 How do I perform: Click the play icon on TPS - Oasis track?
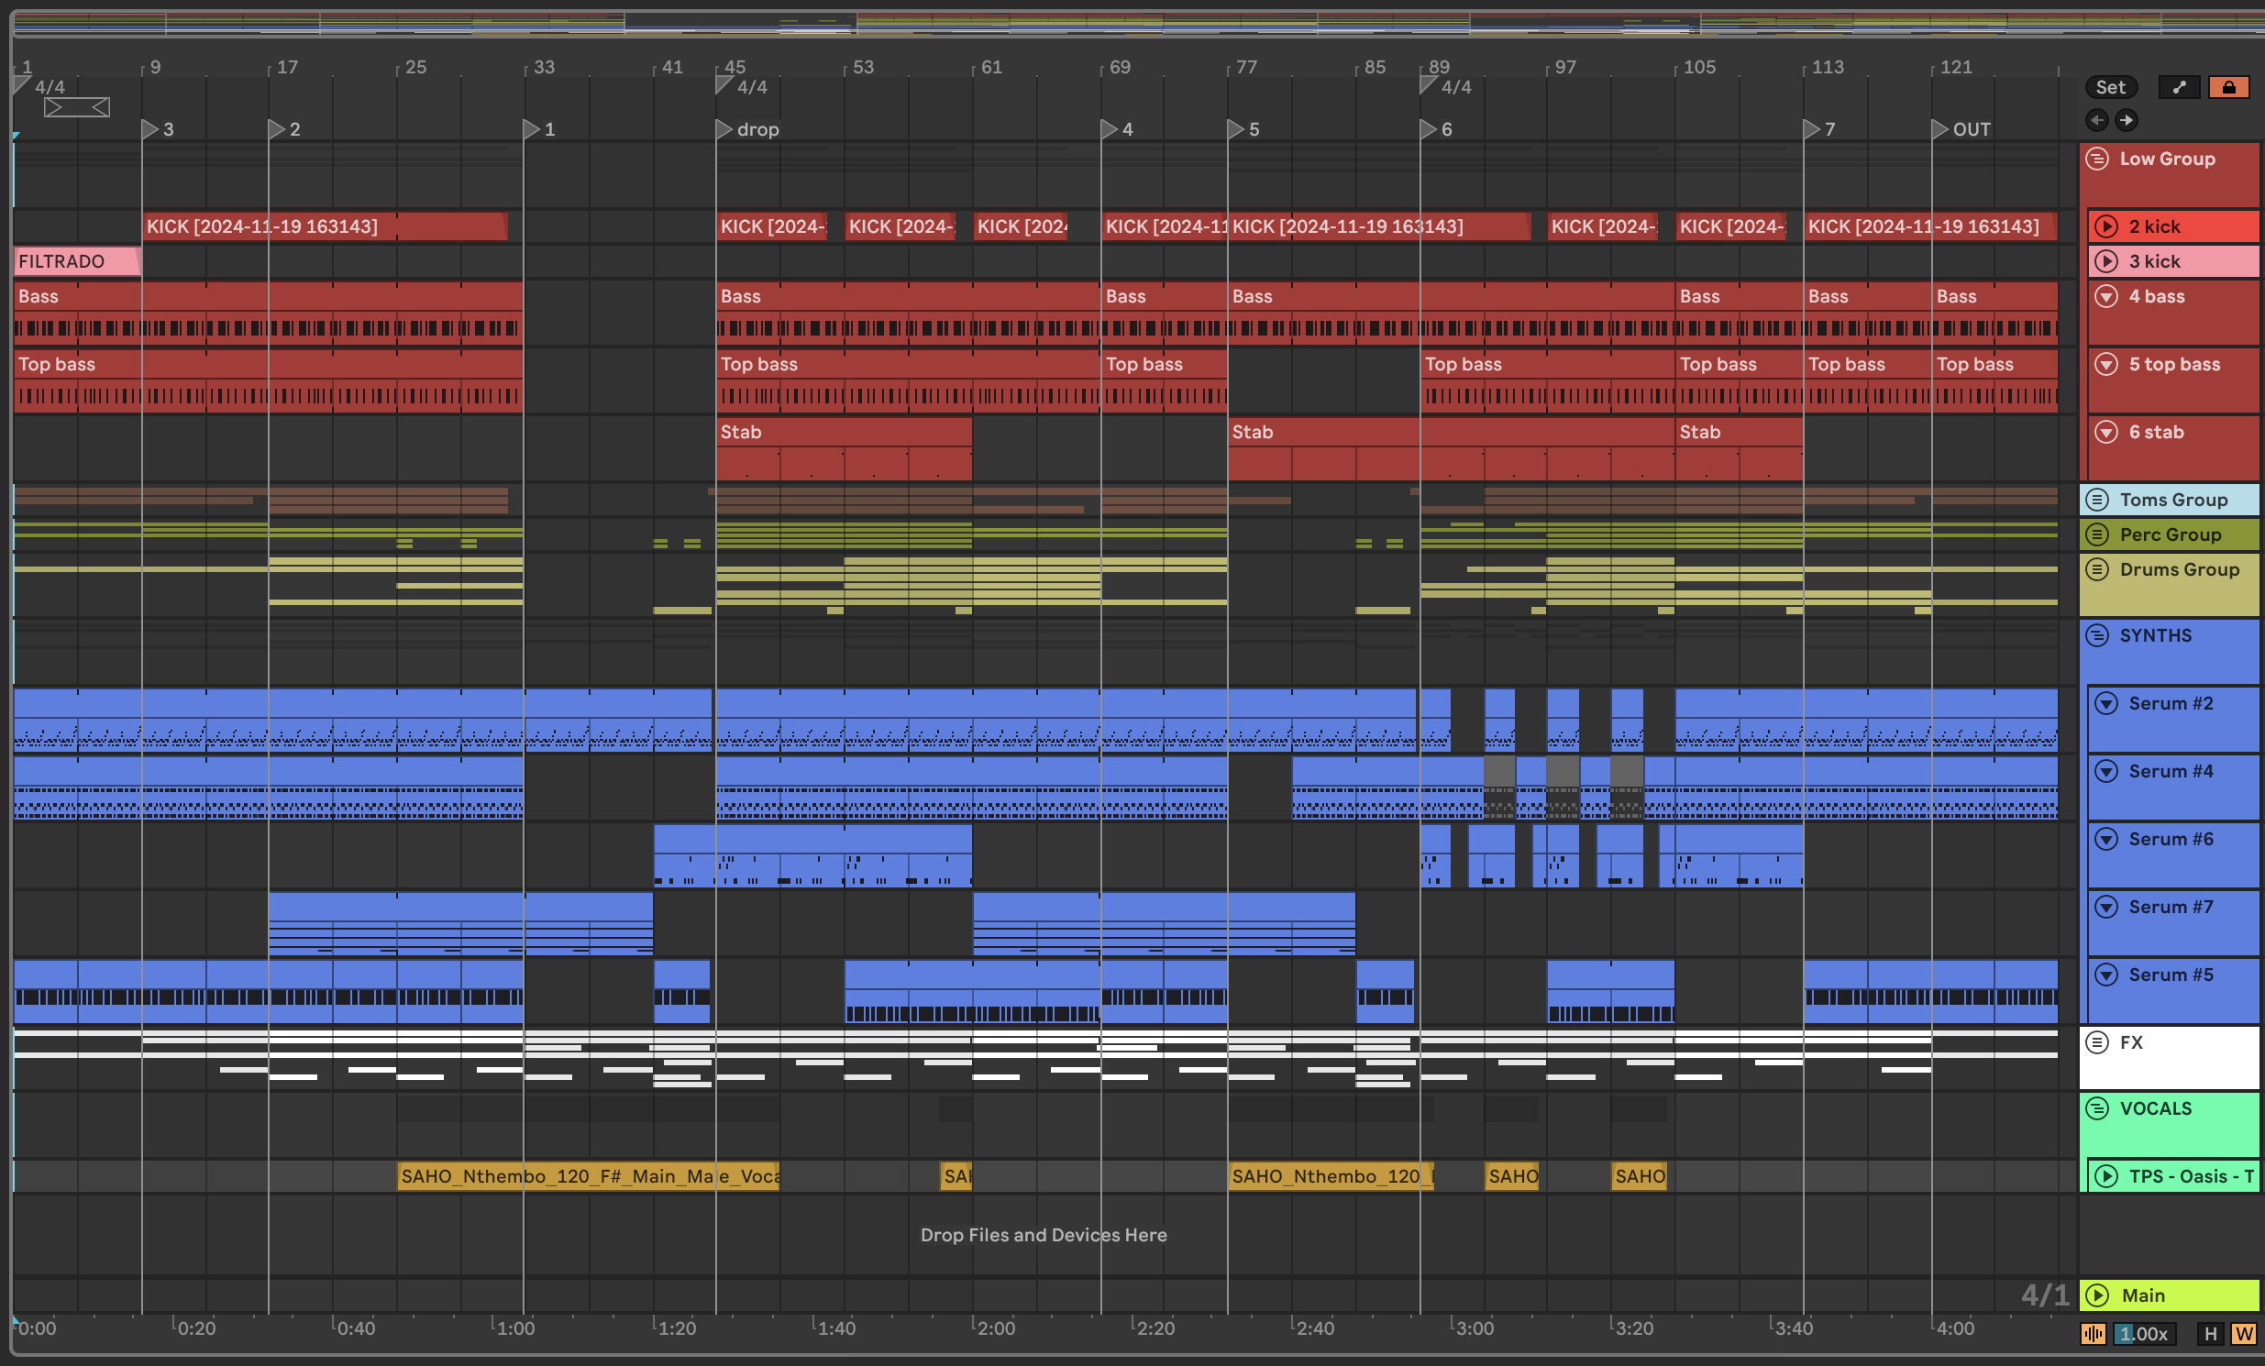pos(2106,1176)
